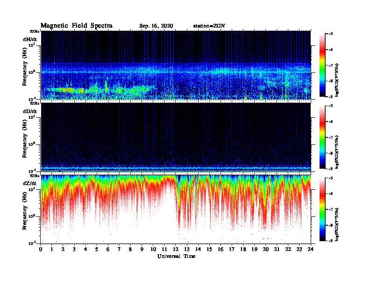
Task: Click the "Magnetic Field Spectra" title
Action: 77,26
